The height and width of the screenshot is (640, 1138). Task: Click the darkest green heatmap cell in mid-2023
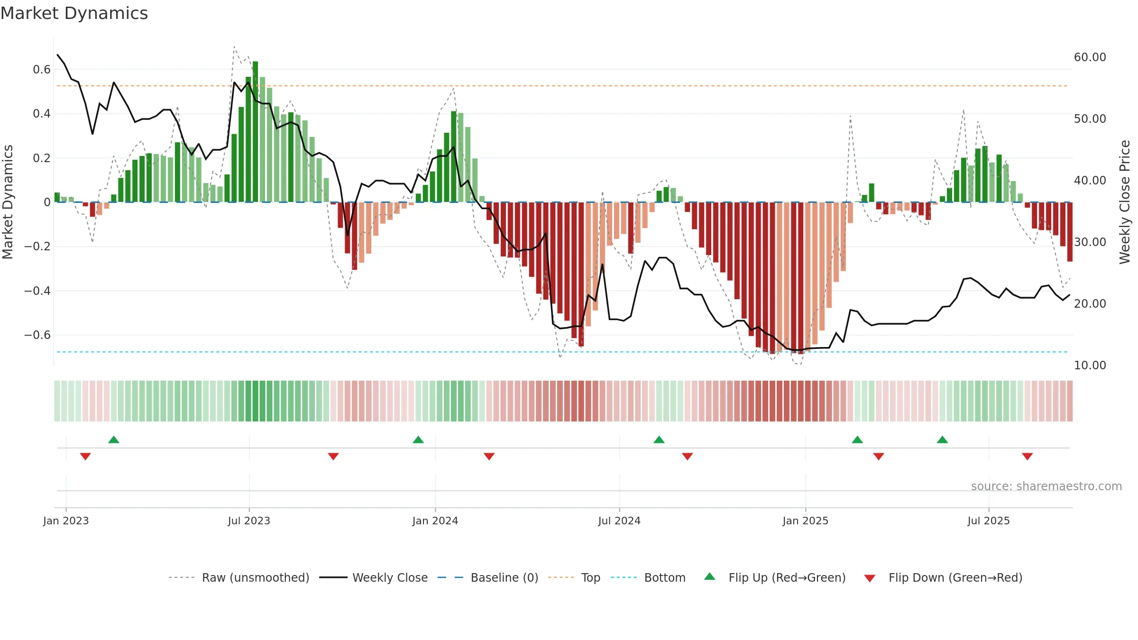[256, 401]
